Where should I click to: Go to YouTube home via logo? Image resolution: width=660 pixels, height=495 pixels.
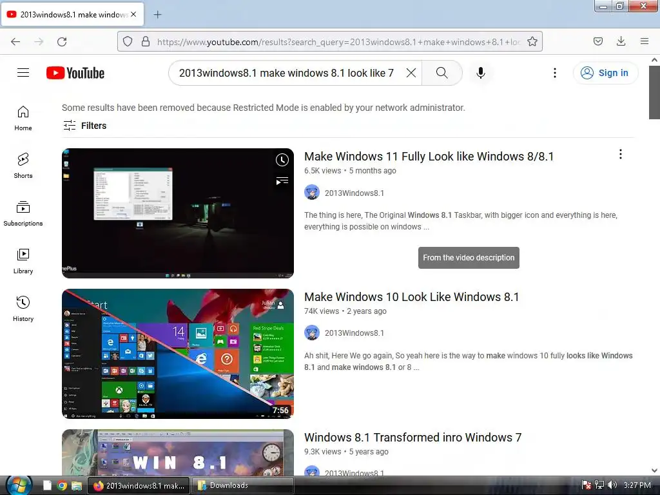(x=75, y=73)
